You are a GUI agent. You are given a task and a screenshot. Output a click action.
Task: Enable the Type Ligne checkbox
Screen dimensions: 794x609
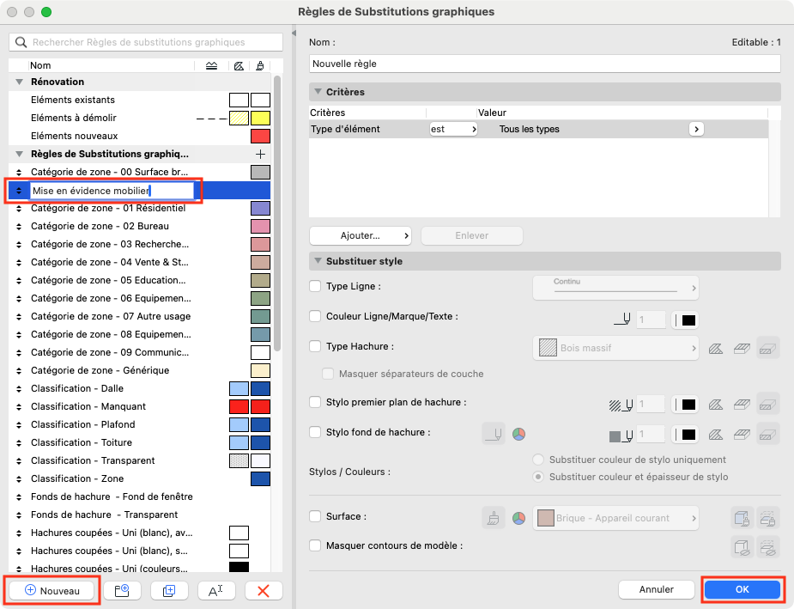click(x=315, y=286)
